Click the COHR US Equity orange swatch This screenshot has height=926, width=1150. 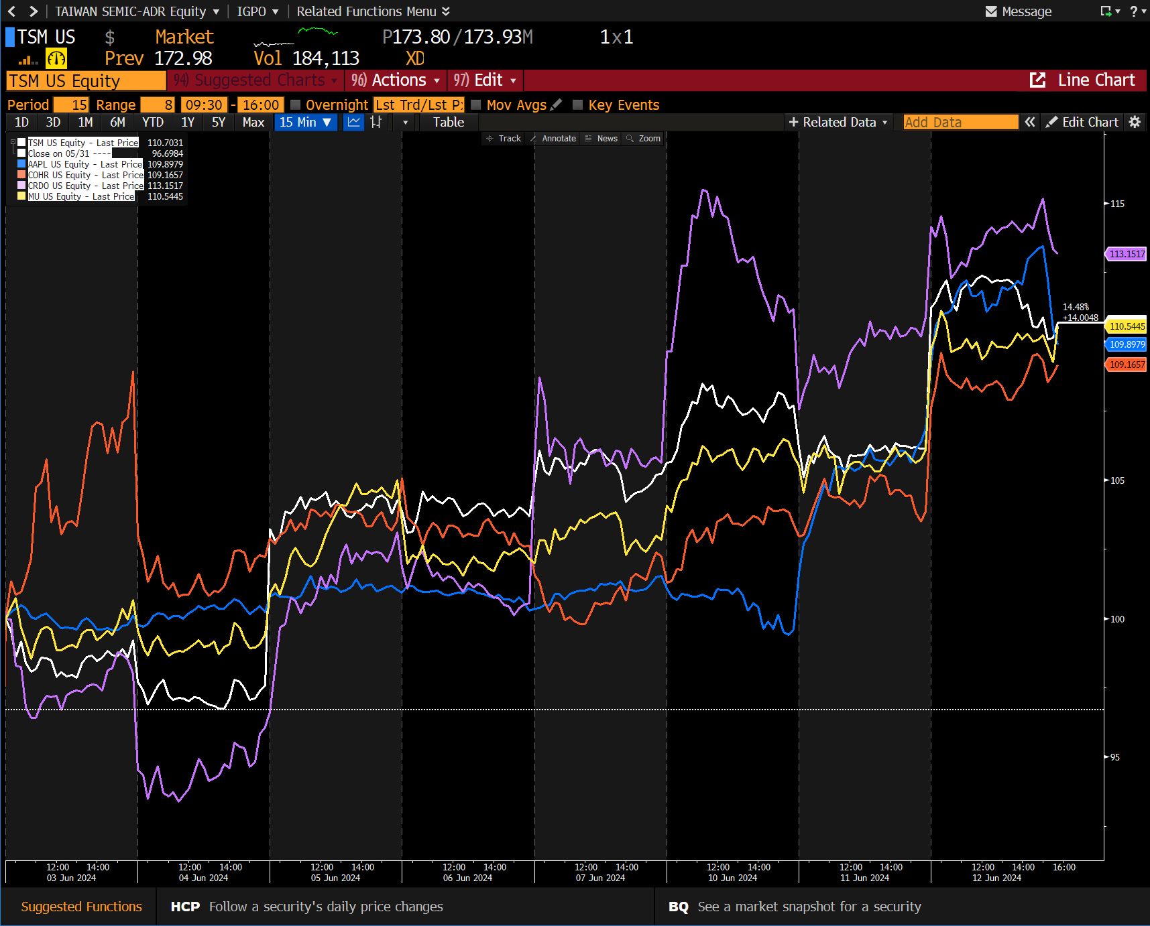(x=22, y=175)
